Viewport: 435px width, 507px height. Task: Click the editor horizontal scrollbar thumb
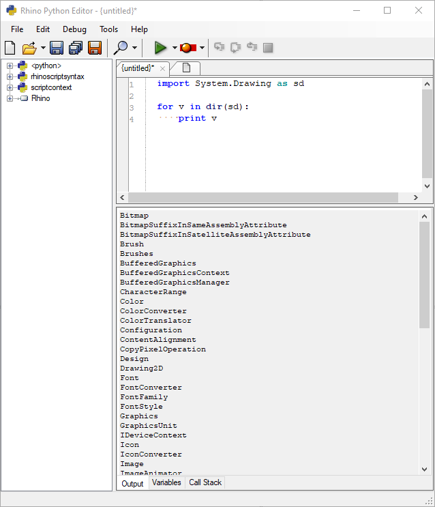[x=263, y=198]
